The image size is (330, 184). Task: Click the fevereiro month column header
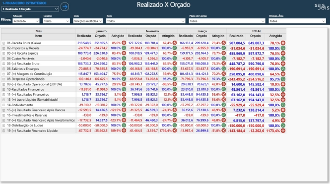(x=152, y=31)
